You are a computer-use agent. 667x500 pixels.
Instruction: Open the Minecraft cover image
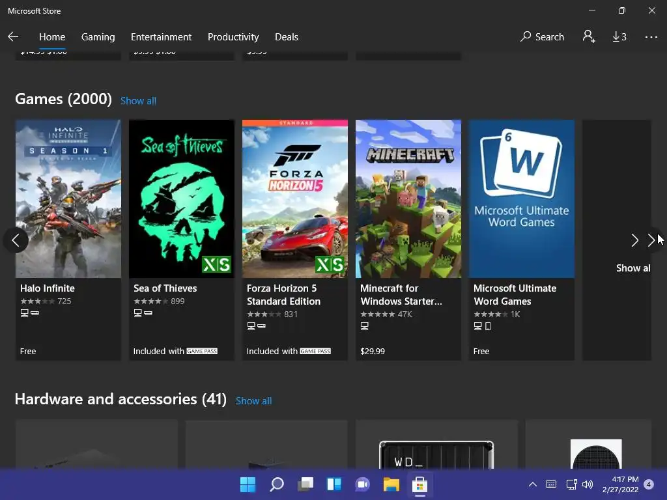(x=408, y=199)
